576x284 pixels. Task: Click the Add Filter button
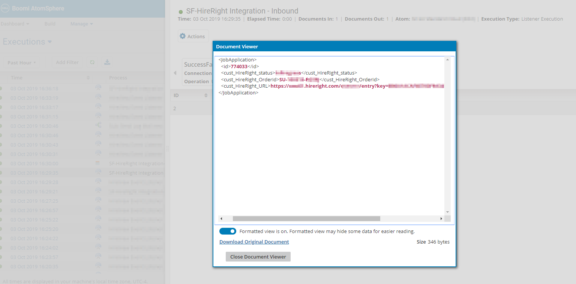67,62
